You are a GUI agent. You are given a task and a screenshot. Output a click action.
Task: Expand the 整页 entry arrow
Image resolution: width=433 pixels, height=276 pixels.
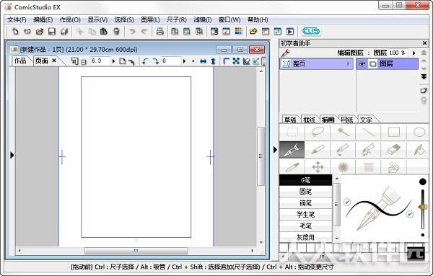point(348,64)
